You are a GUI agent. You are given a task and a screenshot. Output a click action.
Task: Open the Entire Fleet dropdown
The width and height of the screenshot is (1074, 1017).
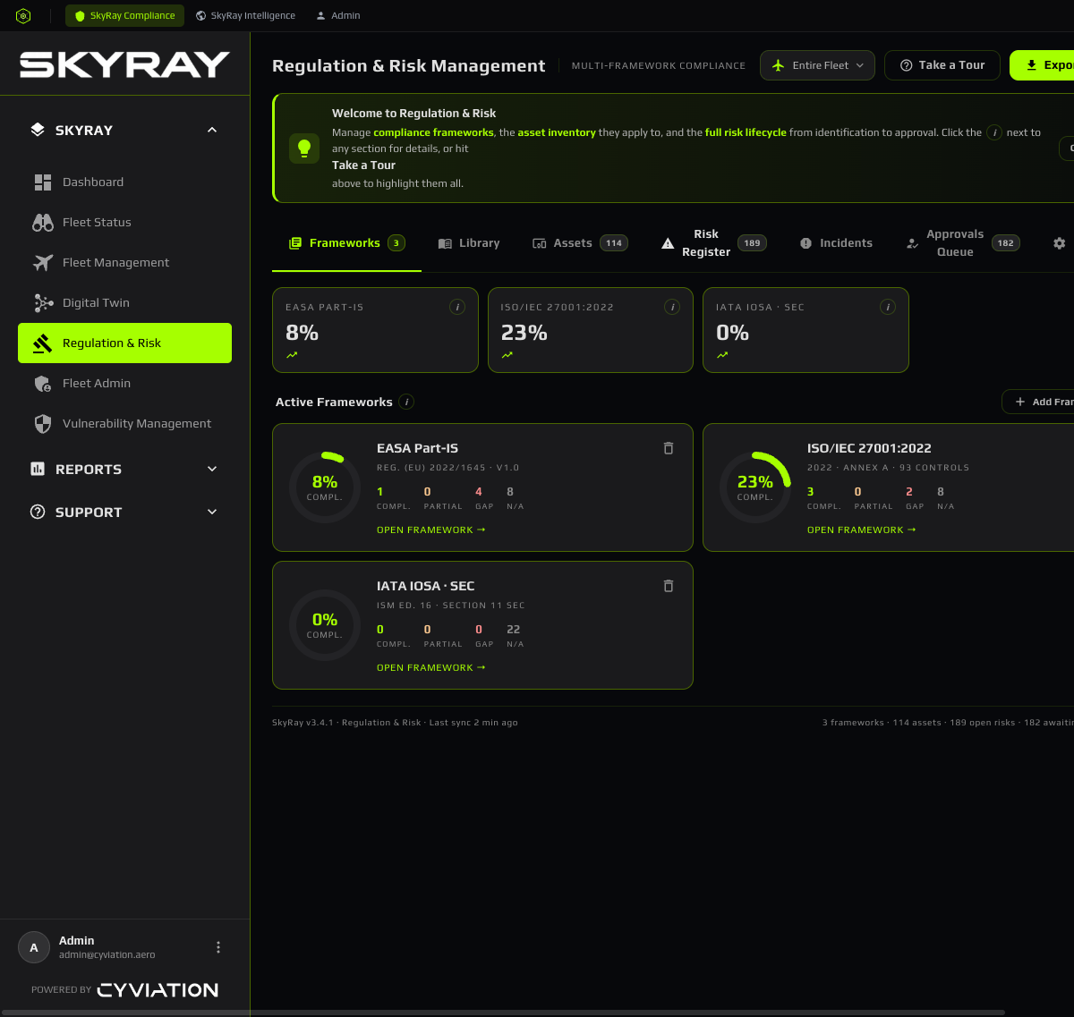[817, 65]
